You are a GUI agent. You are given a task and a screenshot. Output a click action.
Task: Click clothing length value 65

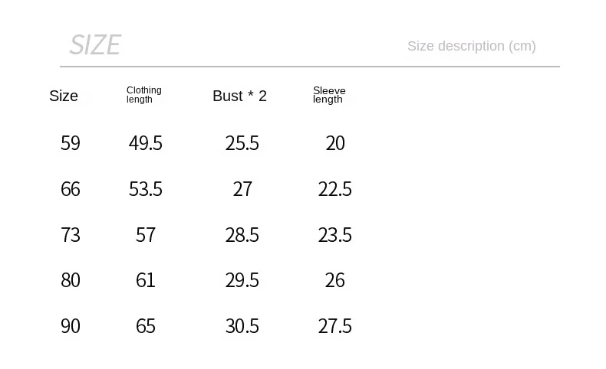point(145,326)
